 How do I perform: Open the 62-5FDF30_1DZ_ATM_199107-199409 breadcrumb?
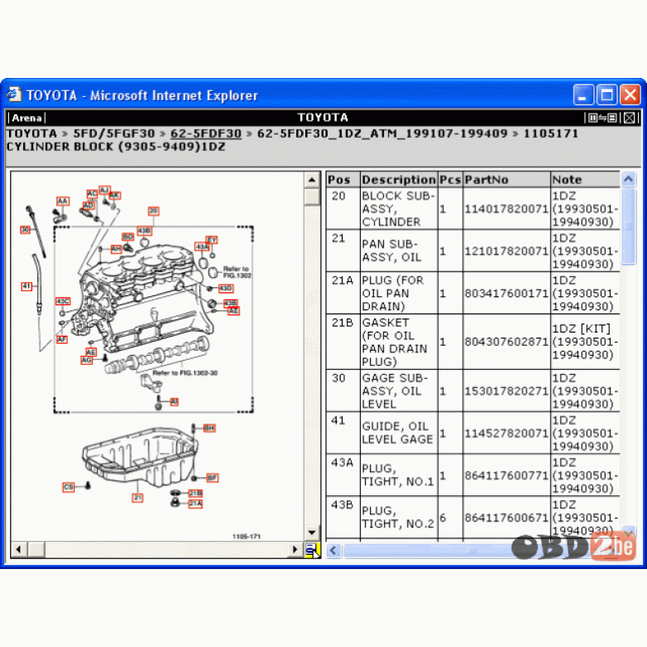(x=382, y=134)
